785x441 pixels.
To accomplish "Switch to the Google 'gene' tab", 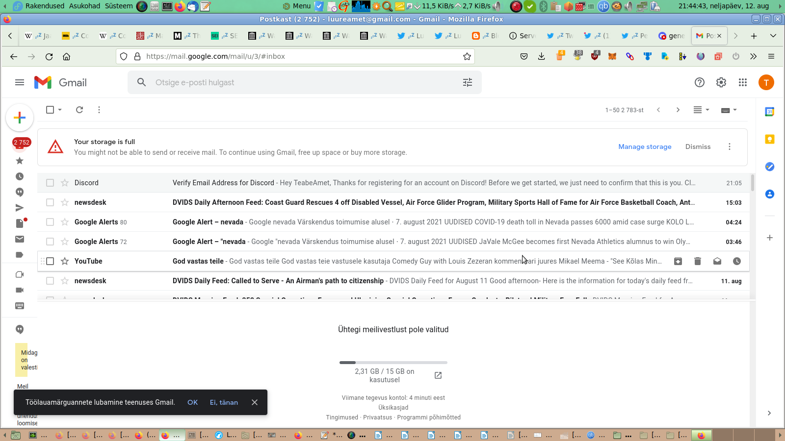I will [x=672, y=36].
